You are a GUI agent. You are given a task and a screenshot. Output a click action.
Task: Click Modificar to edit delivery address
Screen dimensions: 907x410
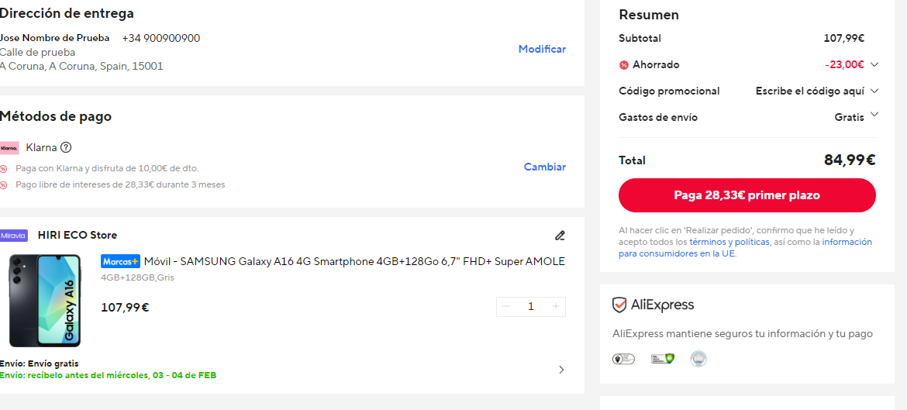coord(542,49)
